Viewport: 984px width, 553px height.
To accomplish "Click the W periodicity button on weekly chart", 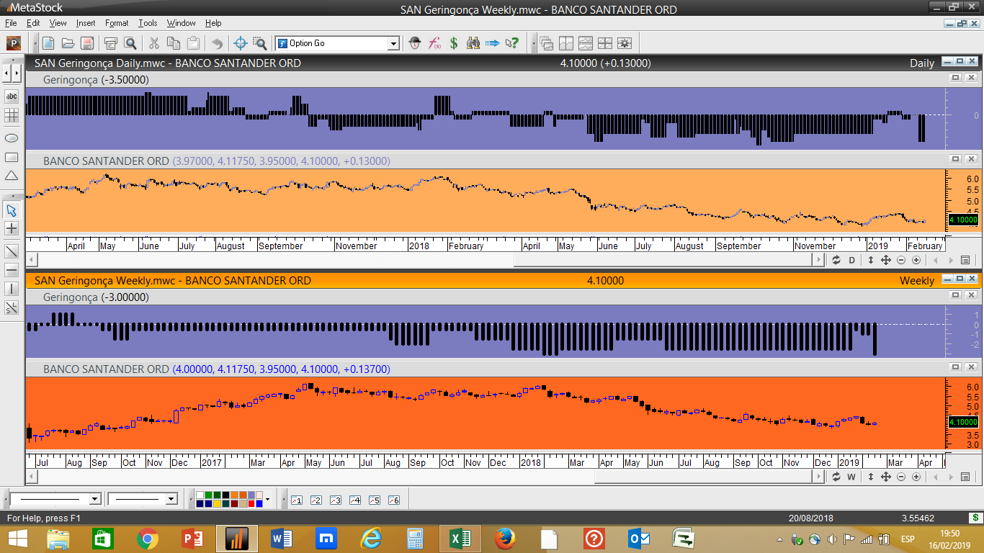I will pos(851,477).
